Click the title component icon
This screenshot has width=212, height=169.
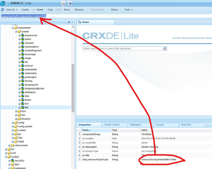click(x=22, y=107)
